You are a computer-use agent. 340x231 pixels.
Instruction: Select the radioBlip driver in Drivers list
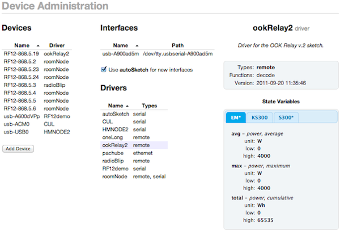[134, 161]
